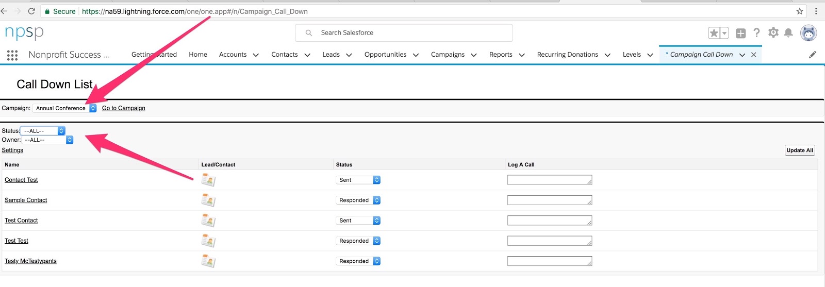The width and height of the screenshot is (825, 287).
Task: Click the Log A Call field for Test Test
Action: 549,241
